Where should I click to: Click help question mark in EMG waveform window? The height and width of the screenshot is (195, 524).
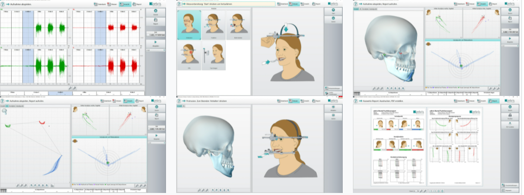pos(3,4)
